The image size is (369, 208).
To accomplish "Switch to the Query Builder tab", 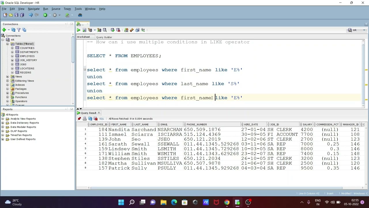I will click(x=104, y=37).
